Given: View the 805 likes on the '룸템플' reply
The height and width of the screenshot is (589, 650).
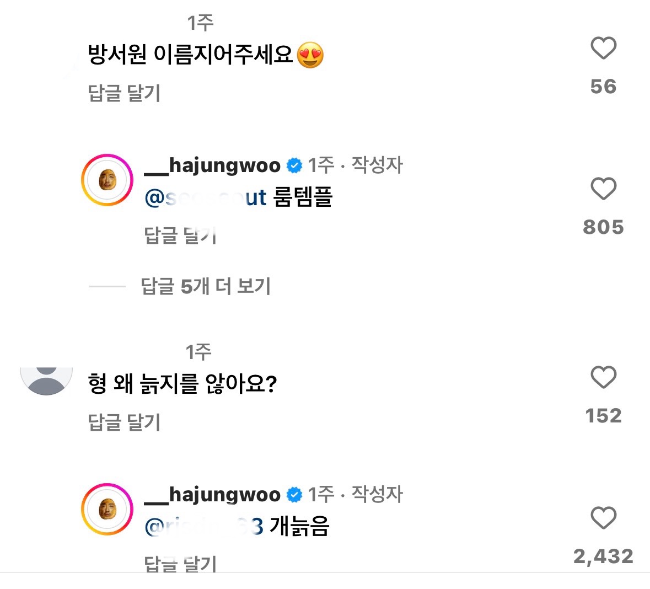Looking at the screenshot, I should coord(603,227).
